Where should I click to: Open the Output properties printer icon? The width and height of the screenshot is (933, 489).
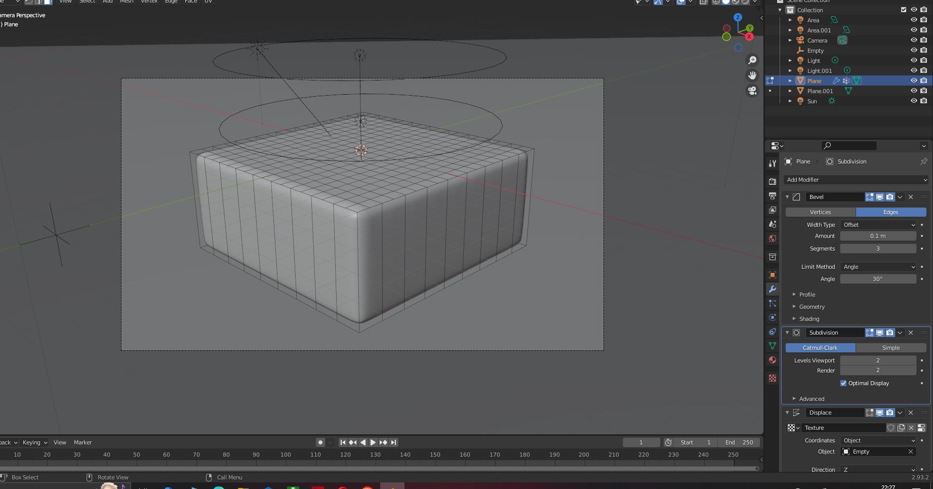[x=772, y=195]
